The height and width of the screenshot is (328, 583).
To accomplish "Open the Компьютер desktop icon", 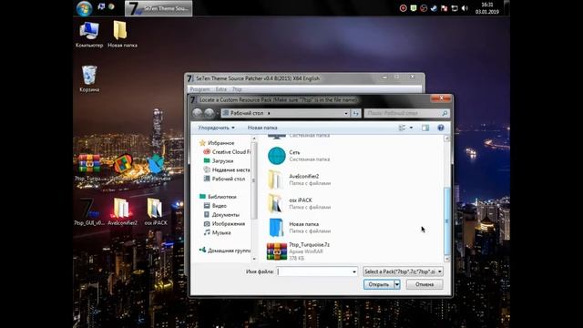I will click(89, 35).
